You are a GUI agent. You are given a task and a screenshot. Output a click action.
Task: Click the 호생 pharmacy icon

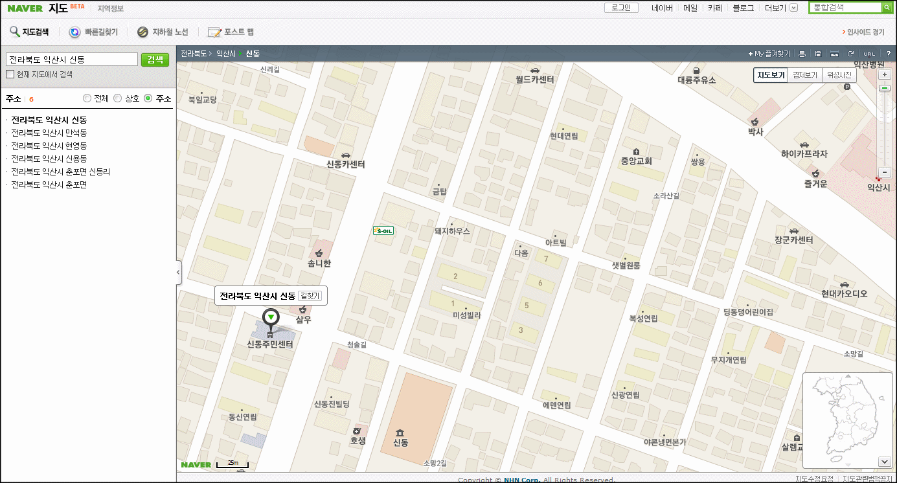point(357,431)
